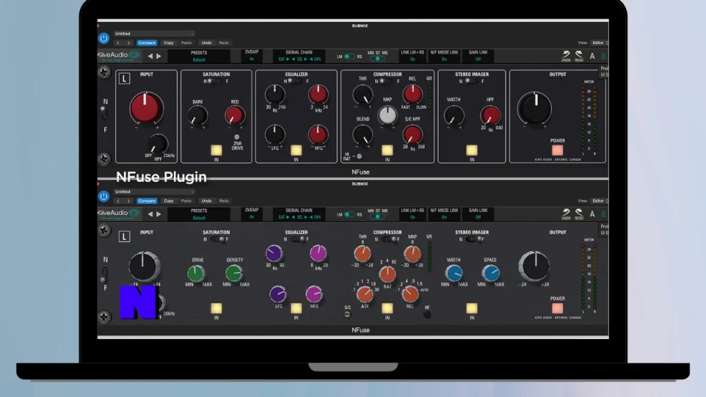
Task: Click Copy button in upper plugin header
Action: (168, 43)
